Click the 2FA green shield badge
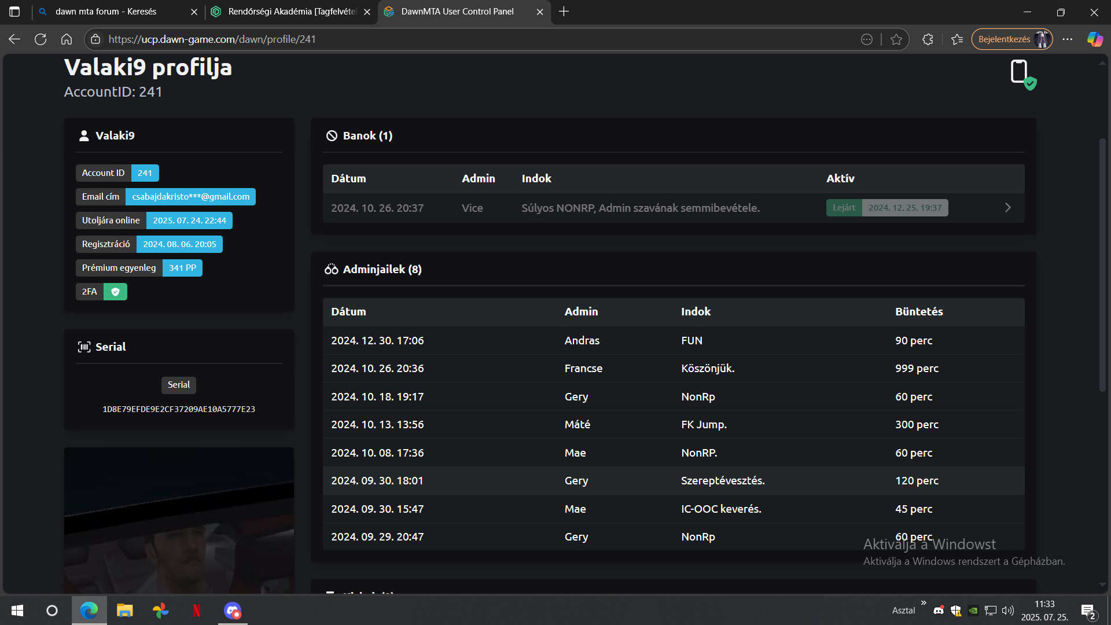 tap(115, 292)
